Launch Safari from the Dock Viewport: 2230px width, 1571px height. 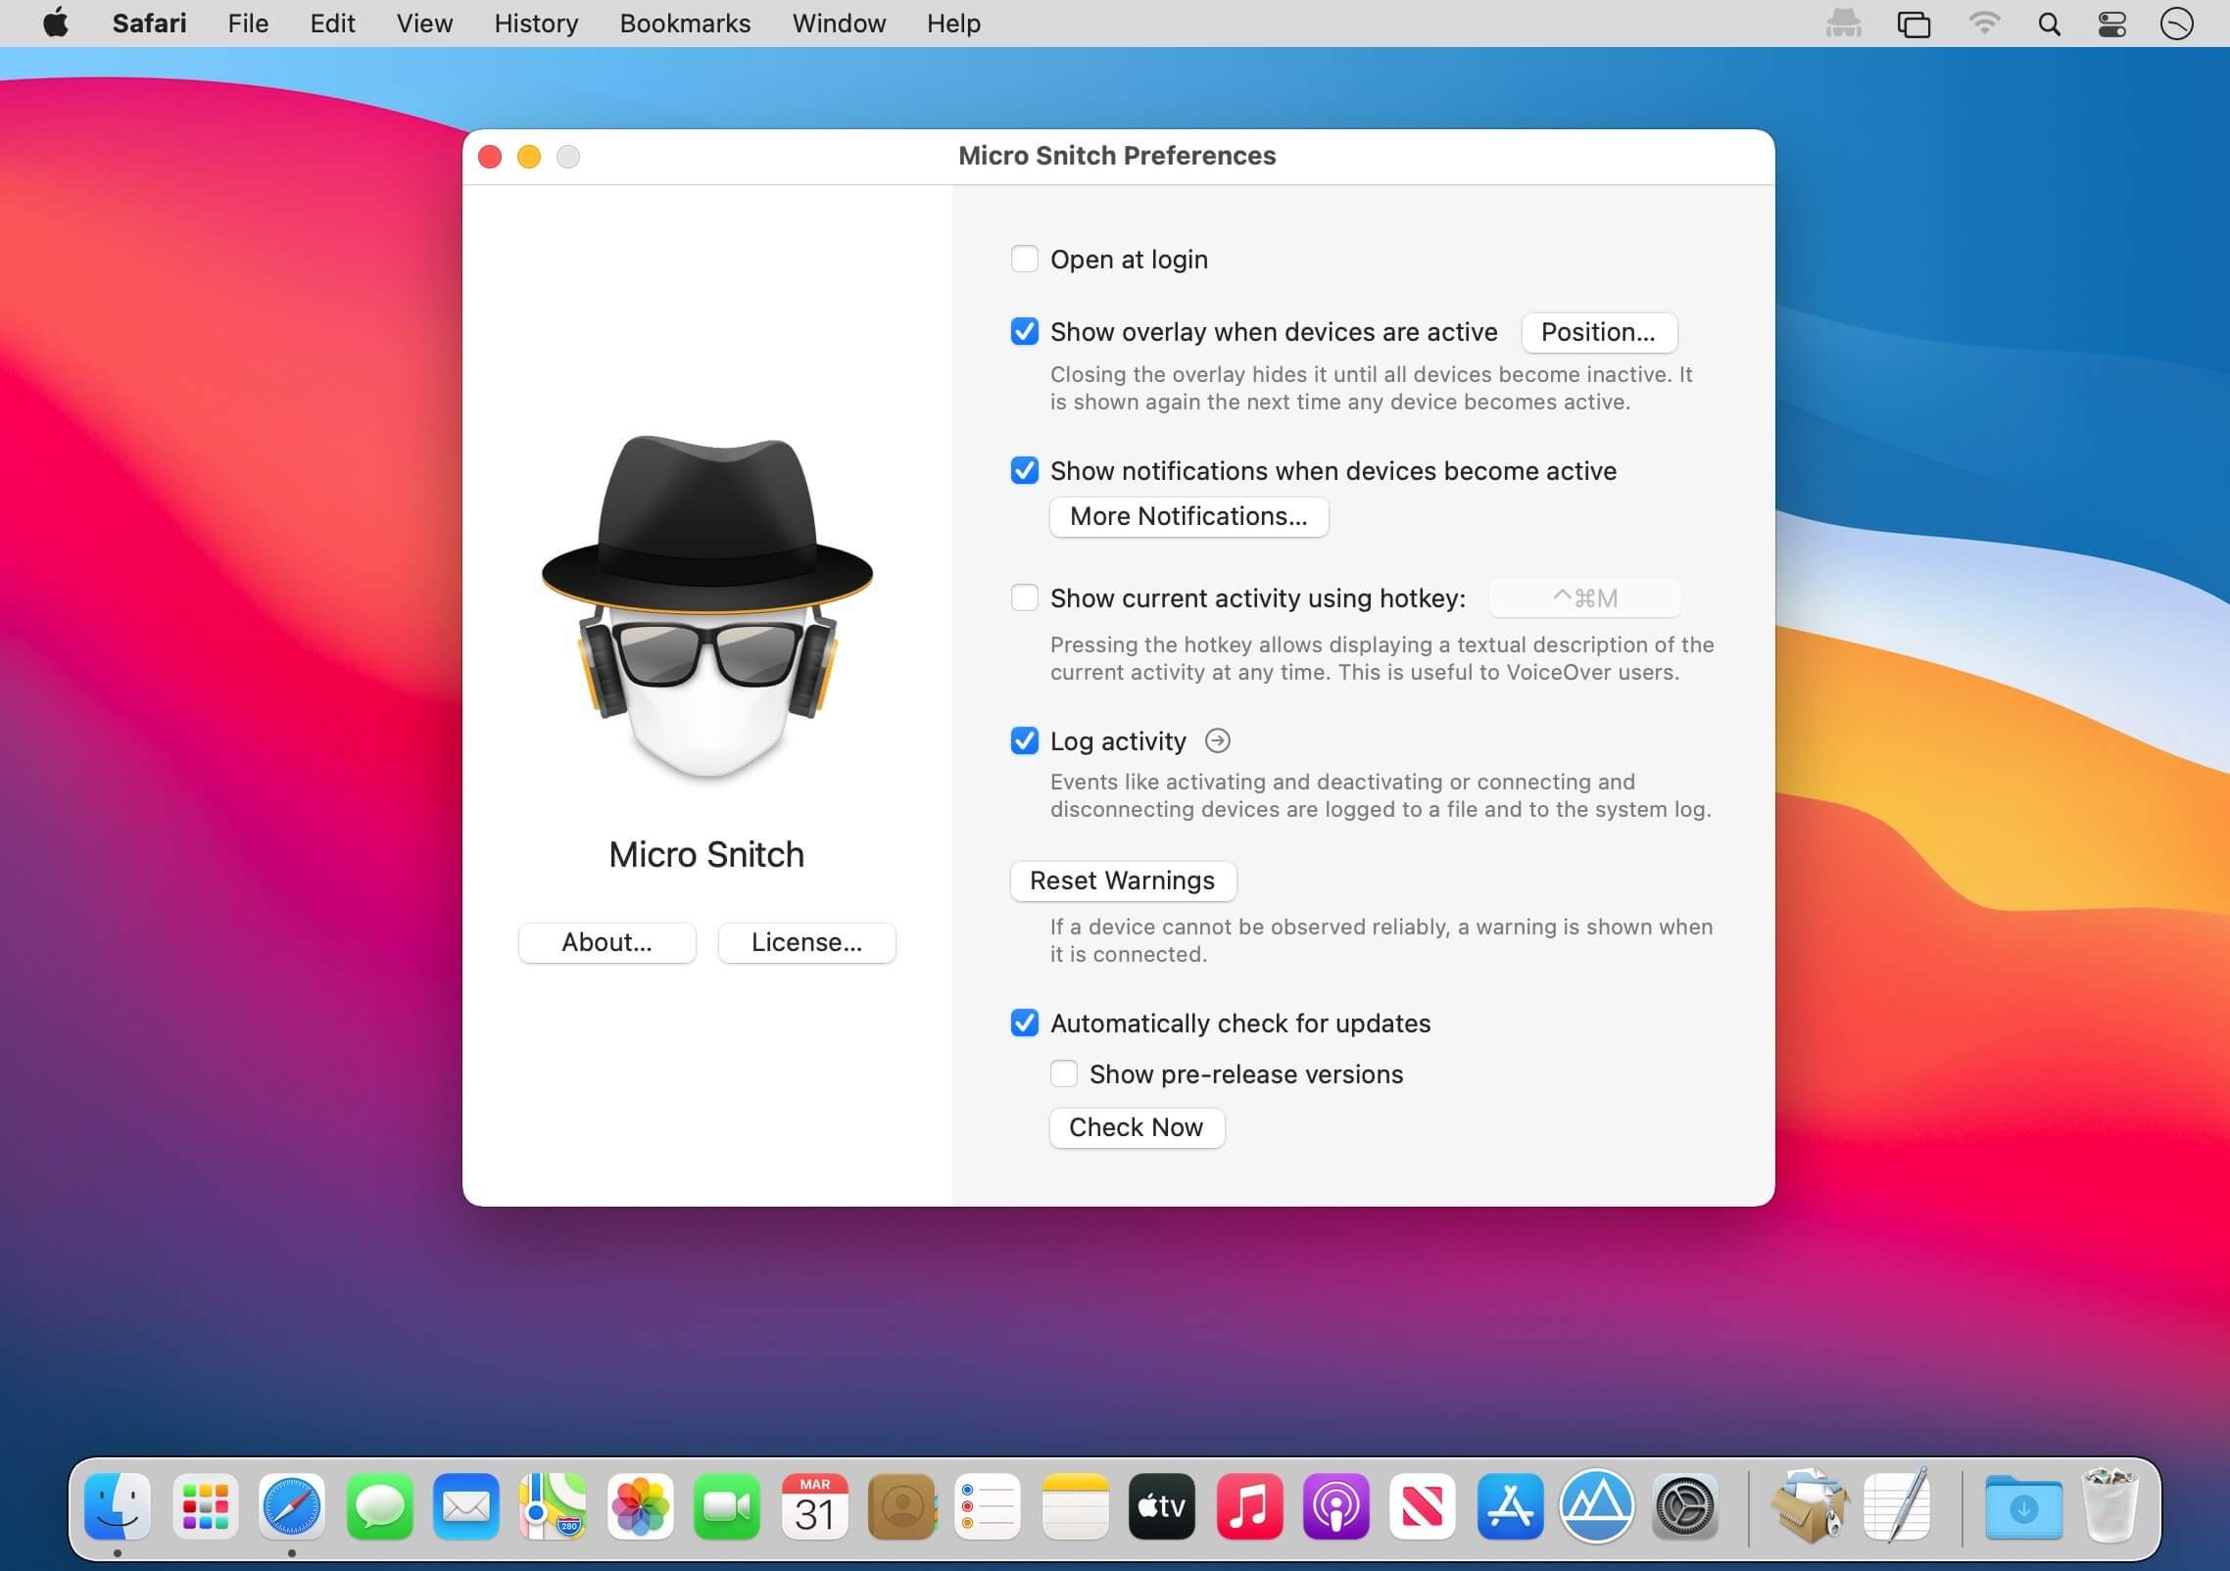point(292,1506)
